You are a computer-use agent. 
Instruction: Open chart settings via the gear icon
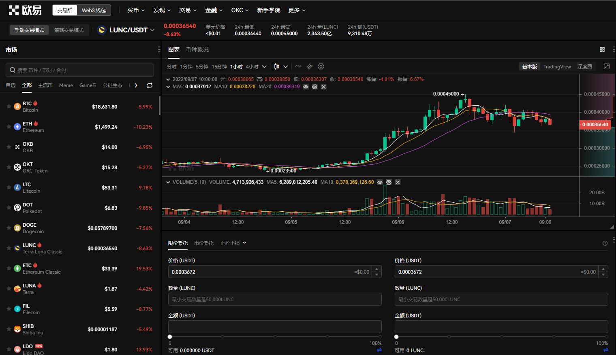click(x=321, y=66)
